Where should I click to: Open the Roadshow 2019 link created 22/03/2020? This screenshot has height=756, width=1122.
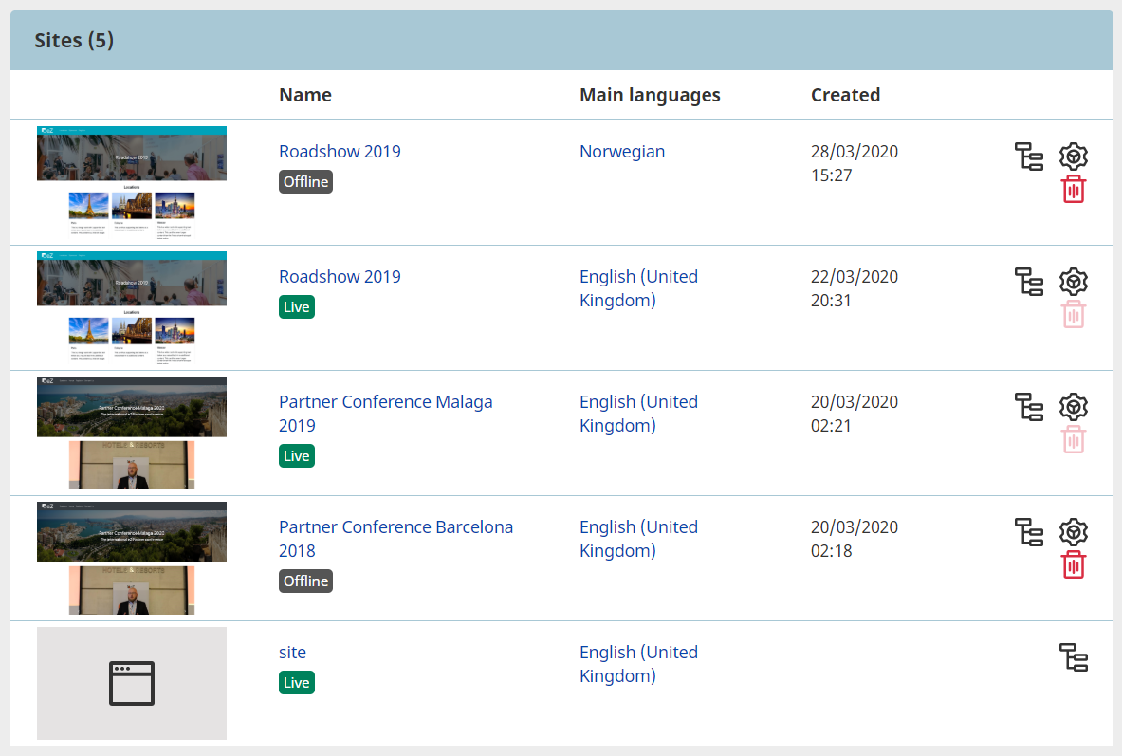(x=340, y=277)
